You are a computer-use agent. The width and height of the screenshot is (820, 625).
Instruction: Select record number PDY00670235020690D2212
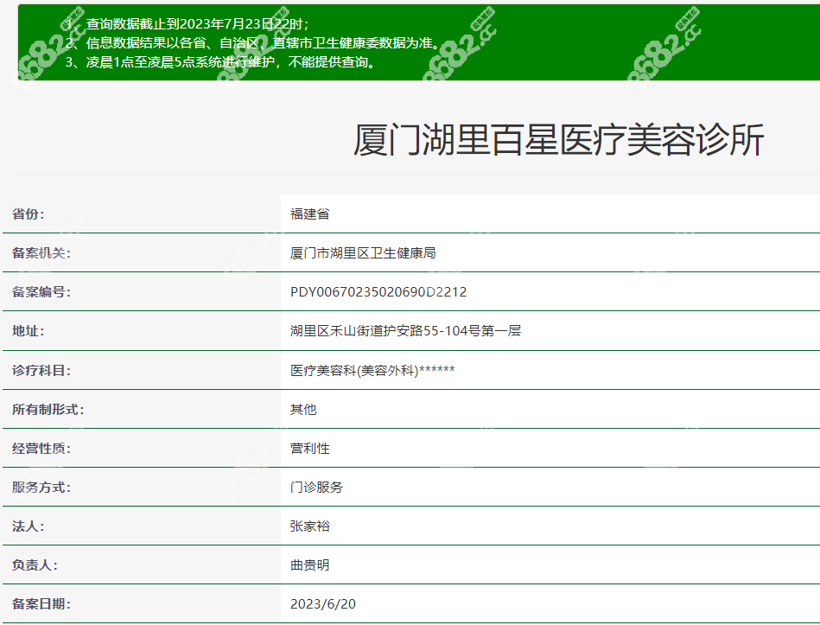(x=378, y=292)
